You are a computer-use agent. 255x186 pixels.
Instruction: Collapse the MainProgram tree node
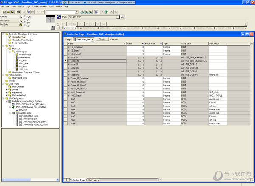10,52
